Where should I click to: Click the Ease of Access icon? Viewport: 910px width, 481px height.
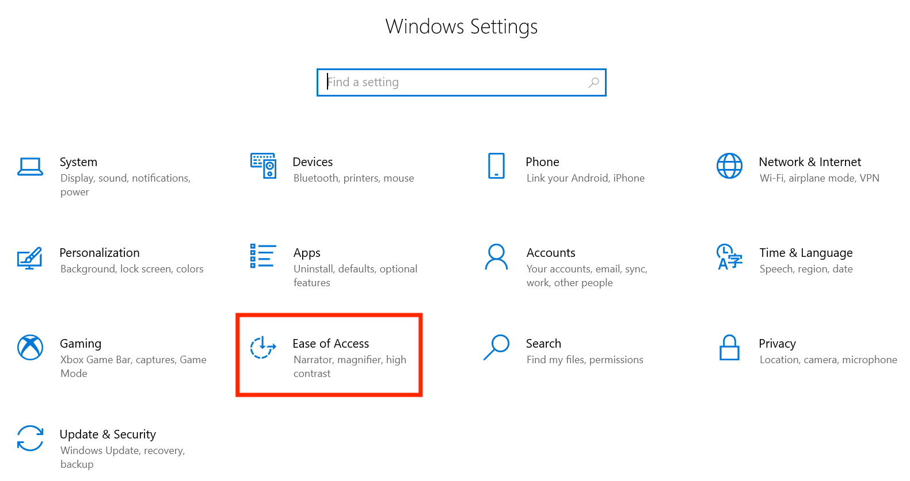tap(263, 347)
